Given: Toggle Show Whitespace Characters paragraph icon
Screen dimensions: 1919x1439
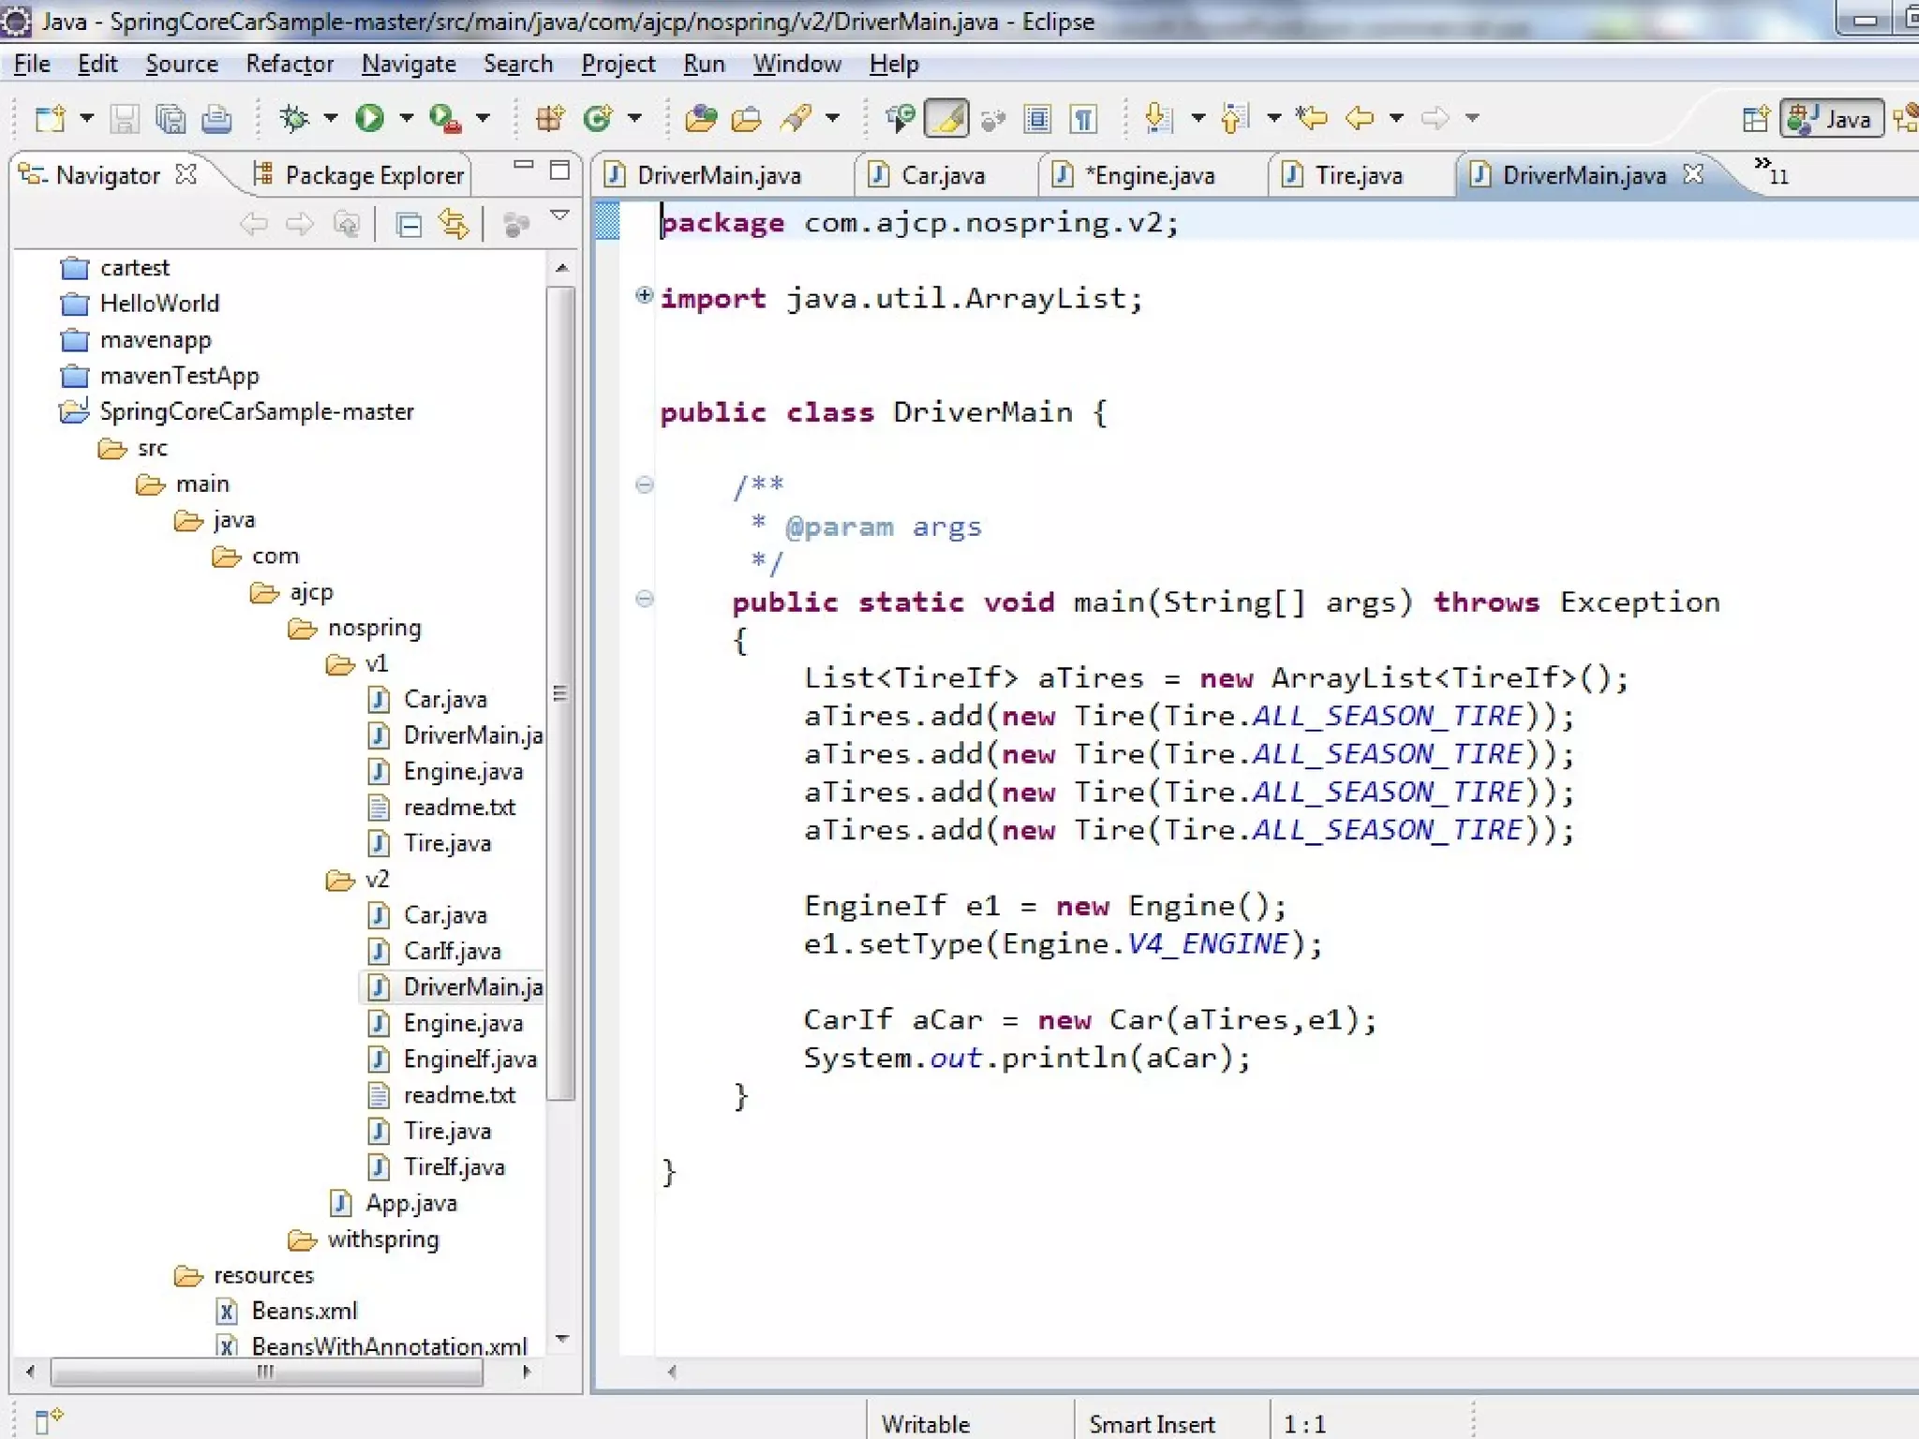Looking at the screenshot, I should click(1083, 119).
